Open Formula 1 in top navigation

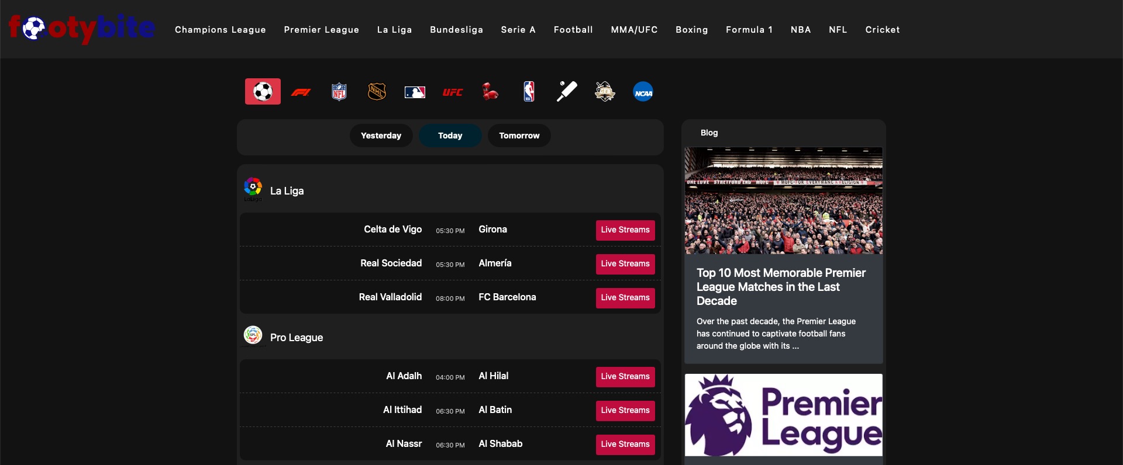click(x=749, y=29)
